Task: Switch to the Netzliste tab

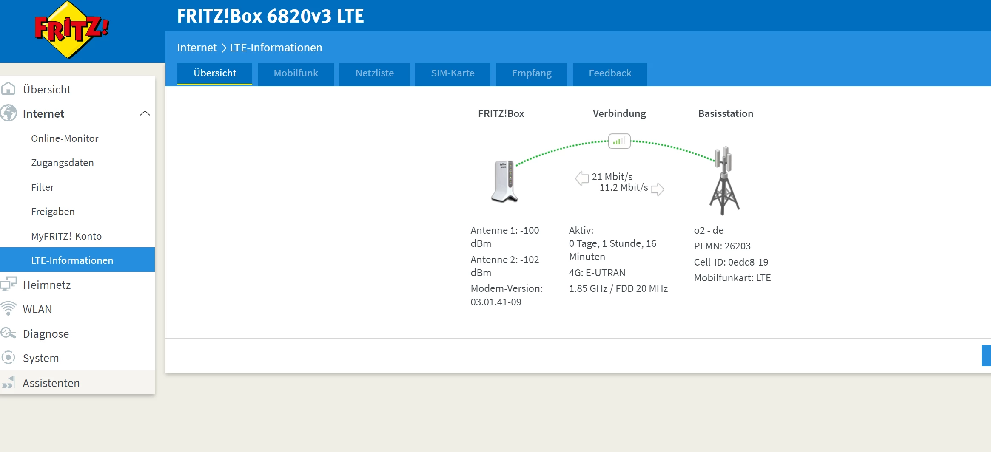Action: [375, 73]
